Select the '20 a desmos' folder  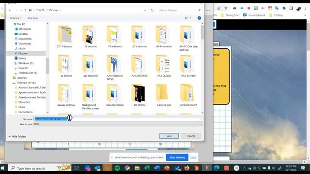click(139, 37)
